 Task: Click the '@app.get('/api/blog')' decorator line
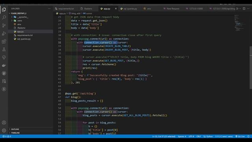pyautogui.click(x=80, y=93)
